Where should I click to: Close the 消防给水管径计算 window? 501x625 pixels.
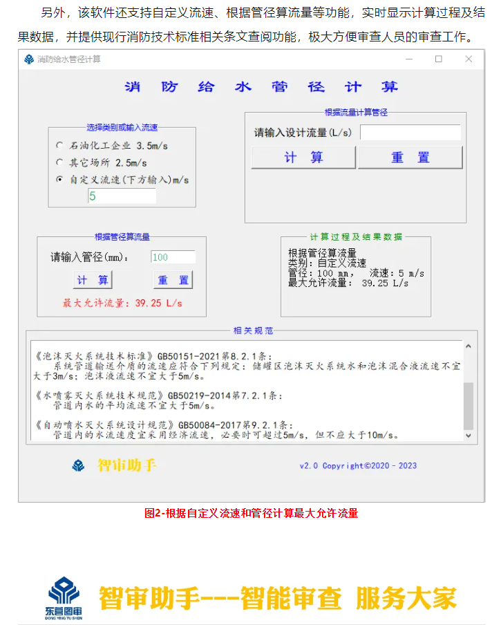tap(469, 59)
